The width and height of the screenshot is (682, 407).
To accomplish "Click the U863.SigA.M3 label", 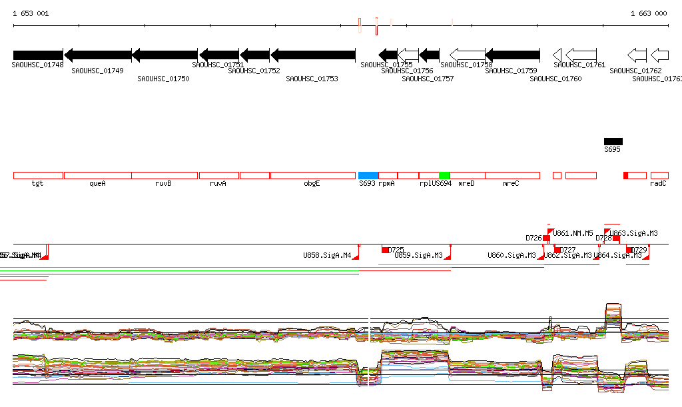I will [x=634, y=233].
